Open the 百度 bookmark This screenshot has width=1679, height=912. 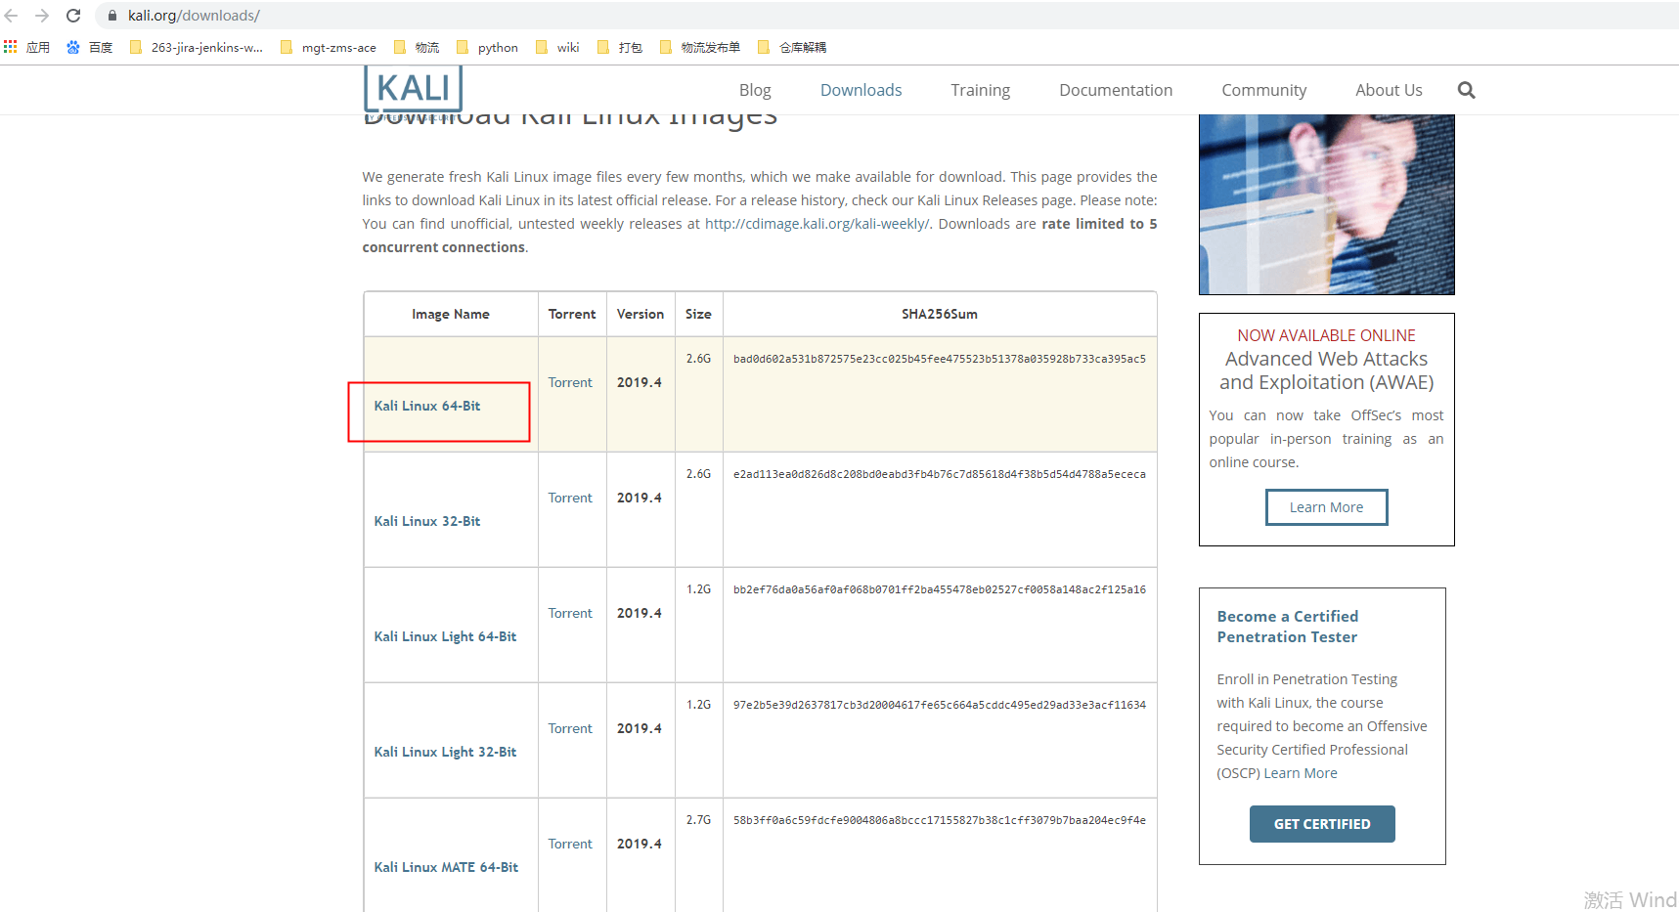click(x=90, y=47)
